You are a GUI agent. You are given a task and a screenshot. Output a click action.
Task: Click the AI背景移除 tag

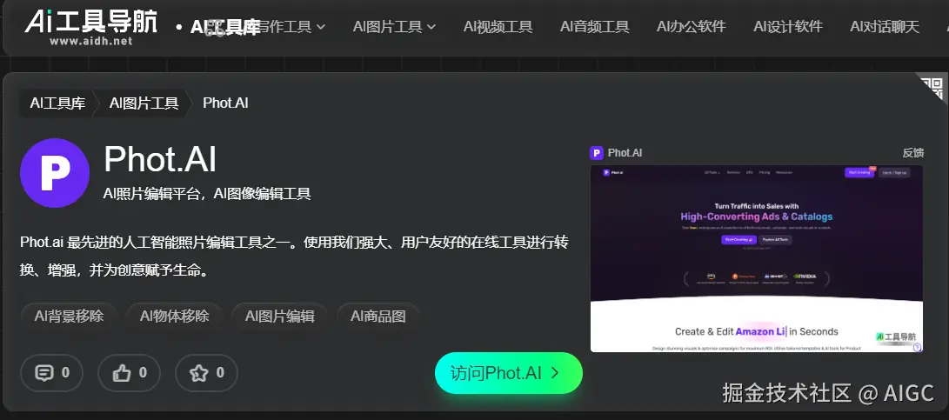[69, 316]
